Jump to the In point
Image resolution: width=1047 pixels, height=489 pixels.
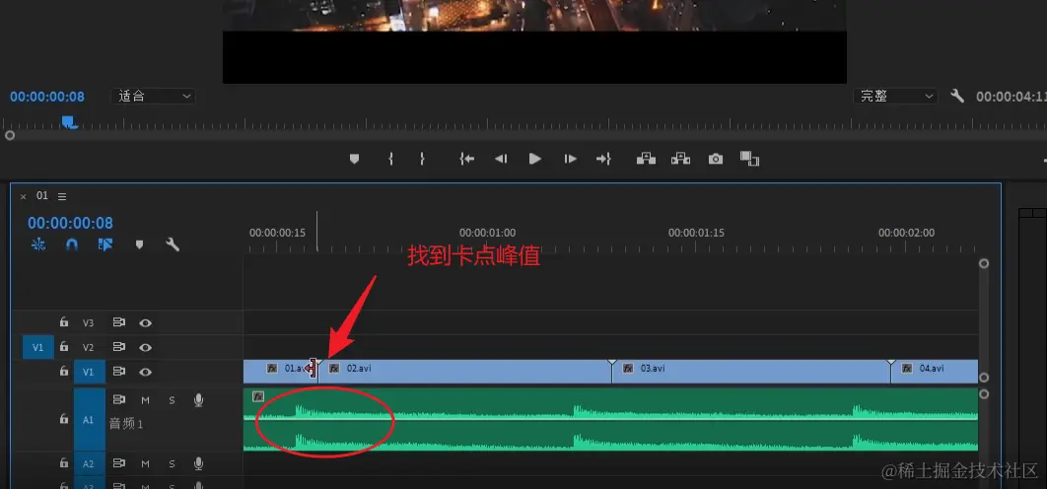pyautogui.click(x=466, y=159)
